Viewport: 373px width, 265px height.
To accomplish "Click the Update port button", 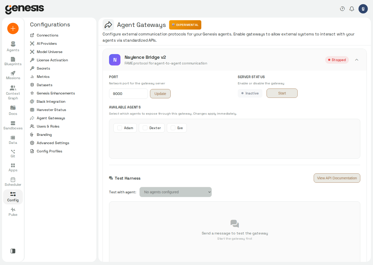I will click(x=160, y=94).
